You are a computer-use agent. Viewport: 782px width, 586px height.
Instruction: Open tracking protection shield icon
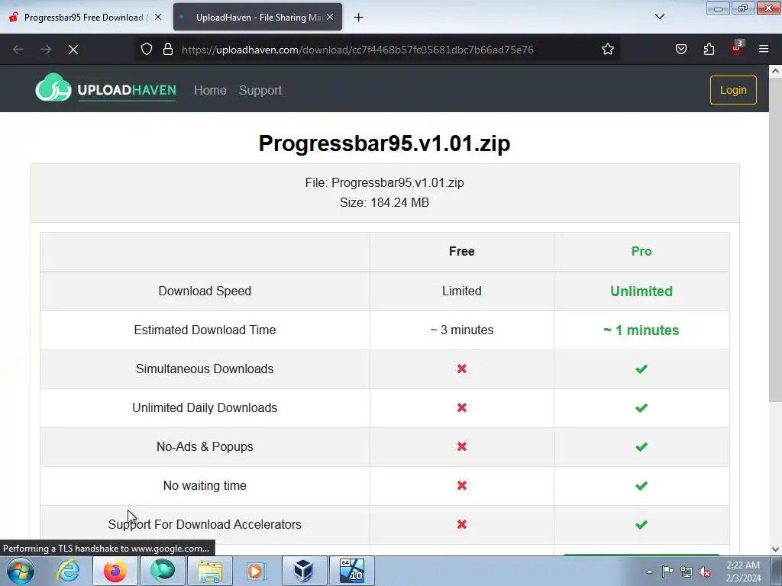tap(146, 50)
